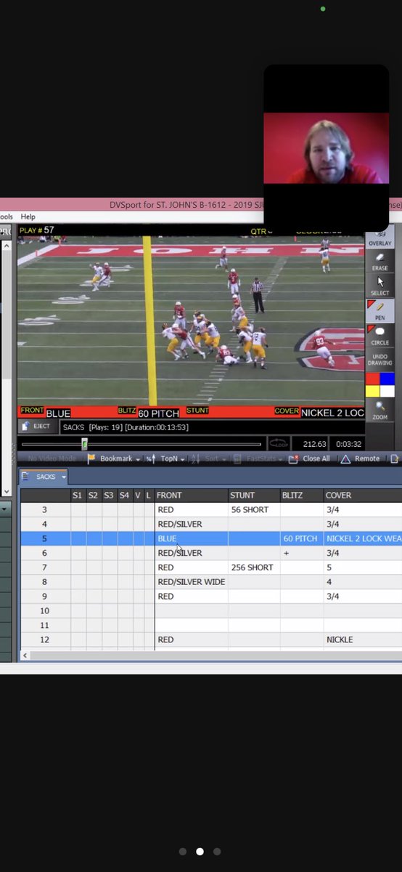This screenshot has width=402, height=872.
Task: Click the speaker video thumbnail
Action: coord(326,148)
